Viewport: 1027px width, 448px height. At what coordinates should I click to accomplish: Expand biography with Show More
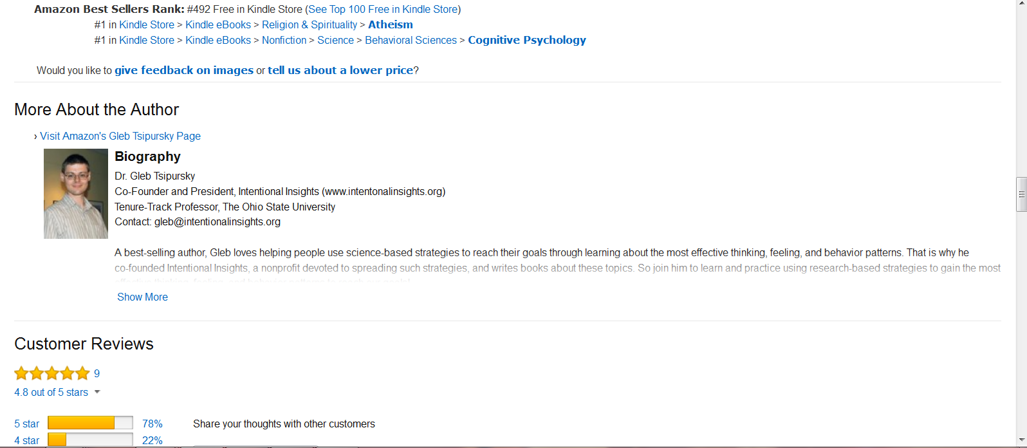pyautogui.click(x=142, y=297)
